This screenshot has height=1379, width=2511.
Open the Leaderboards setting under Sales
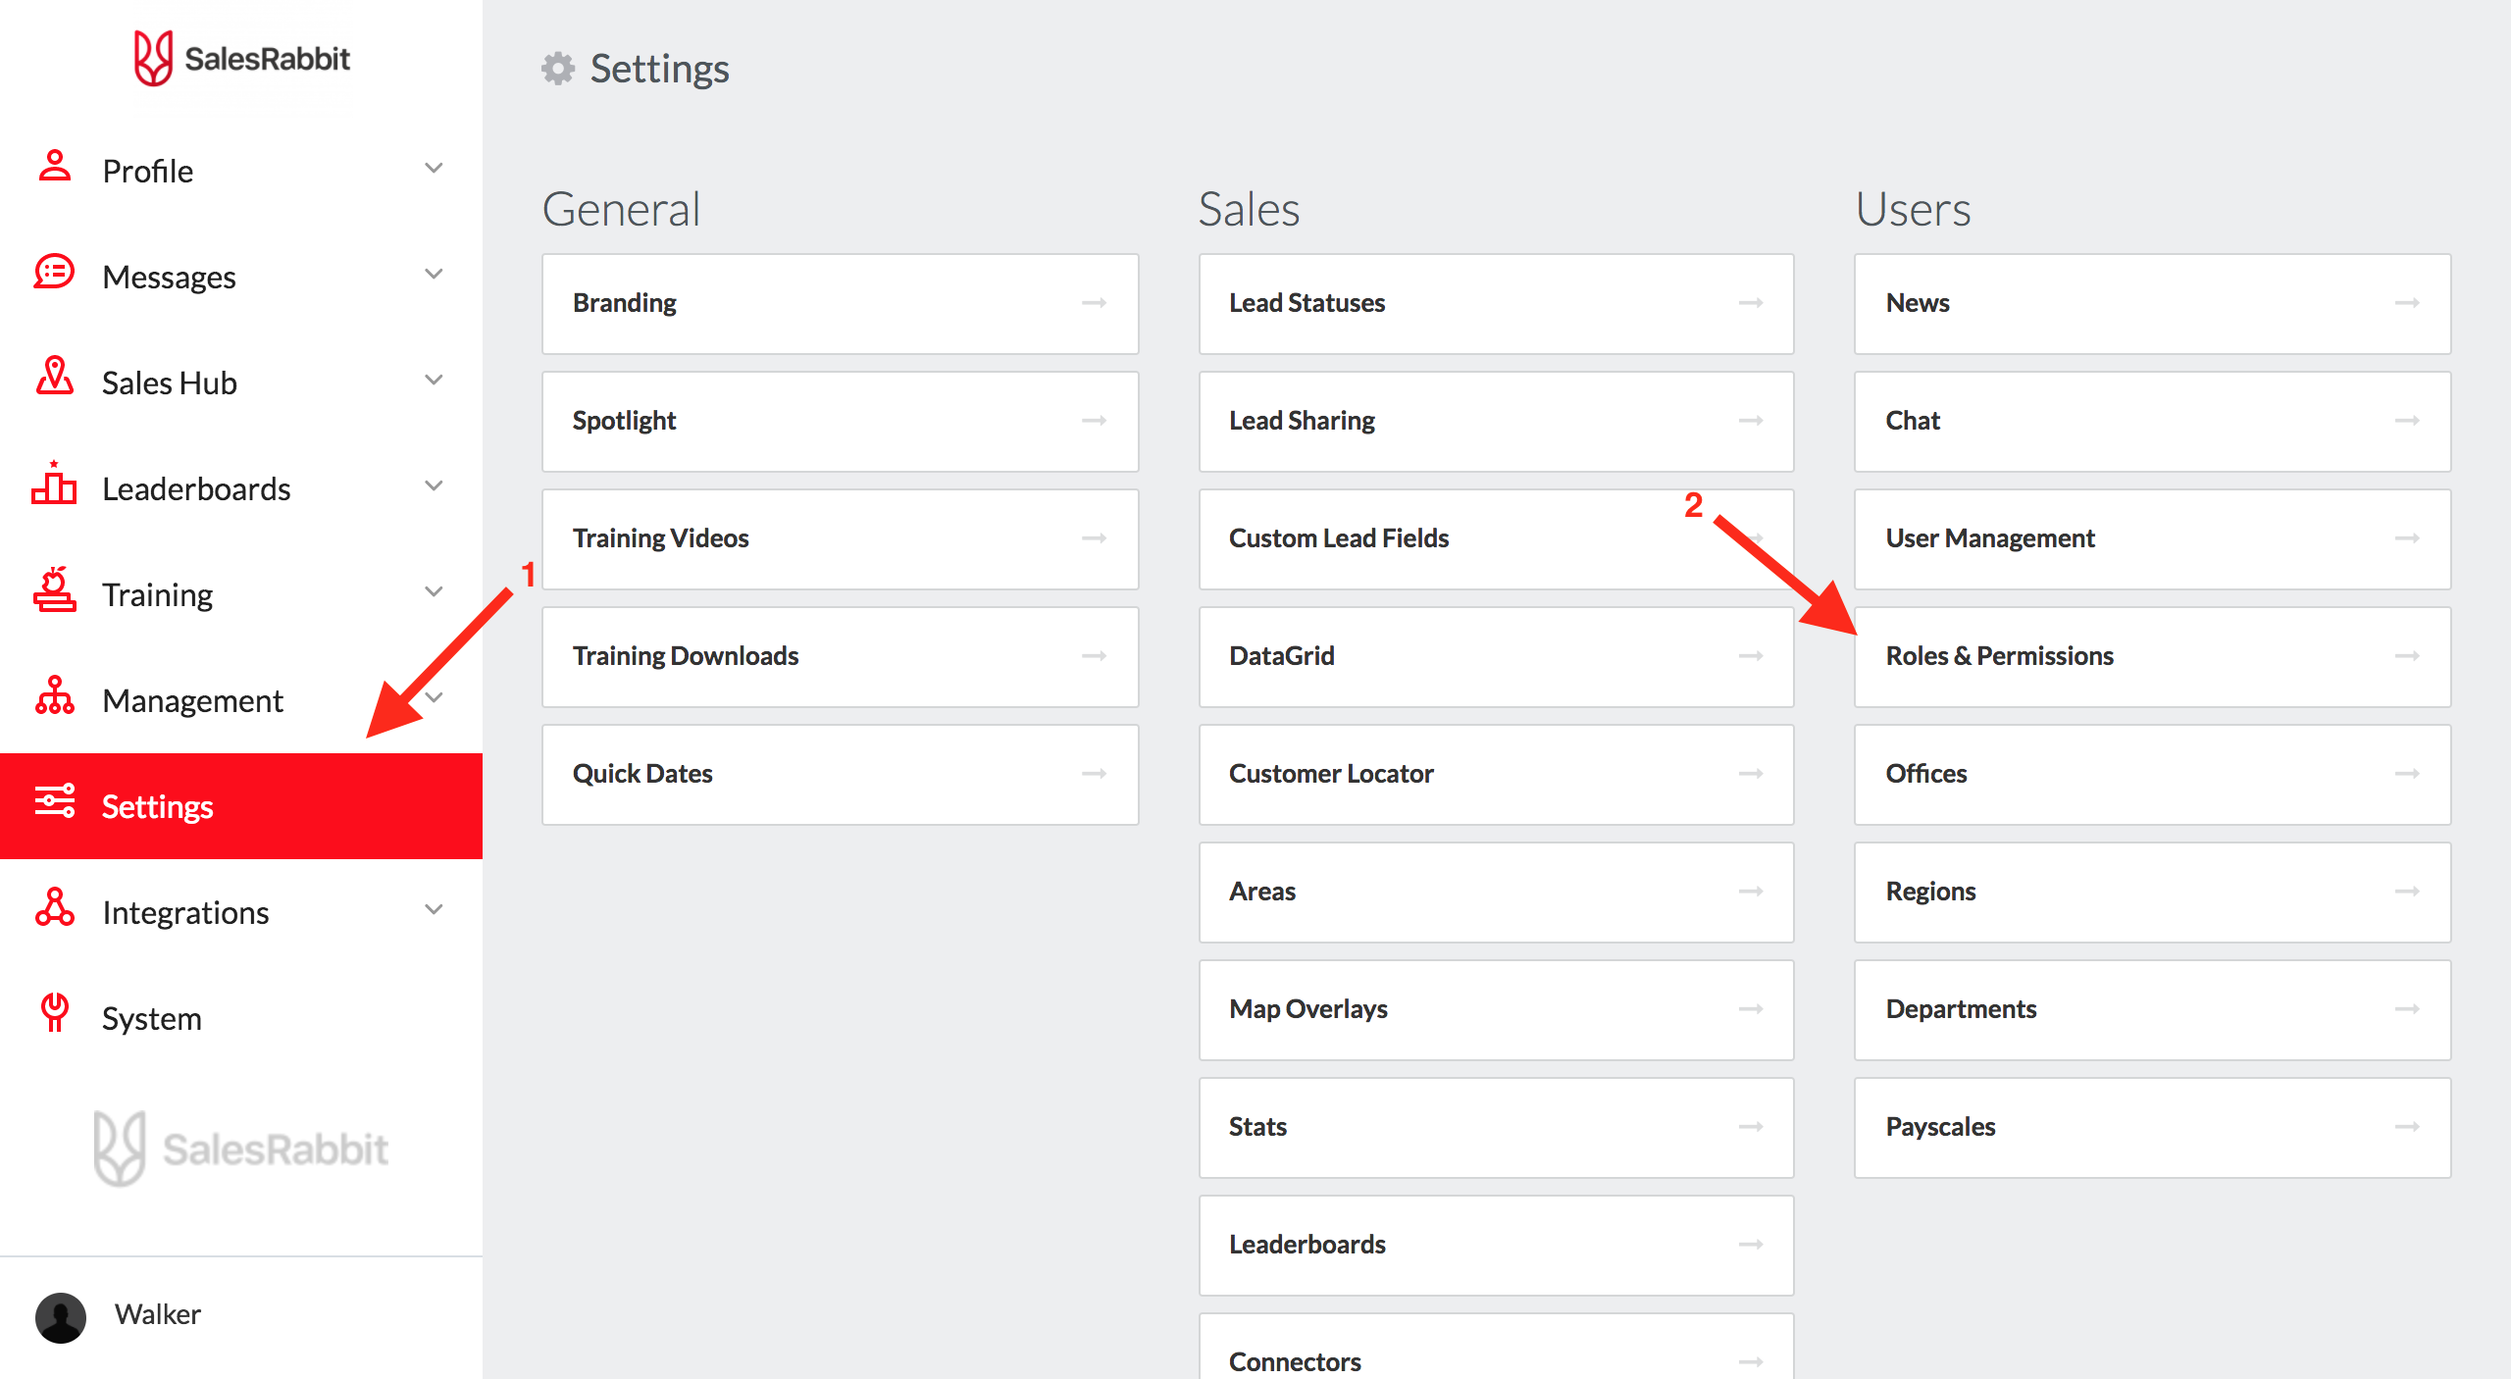point(1496,1245)
